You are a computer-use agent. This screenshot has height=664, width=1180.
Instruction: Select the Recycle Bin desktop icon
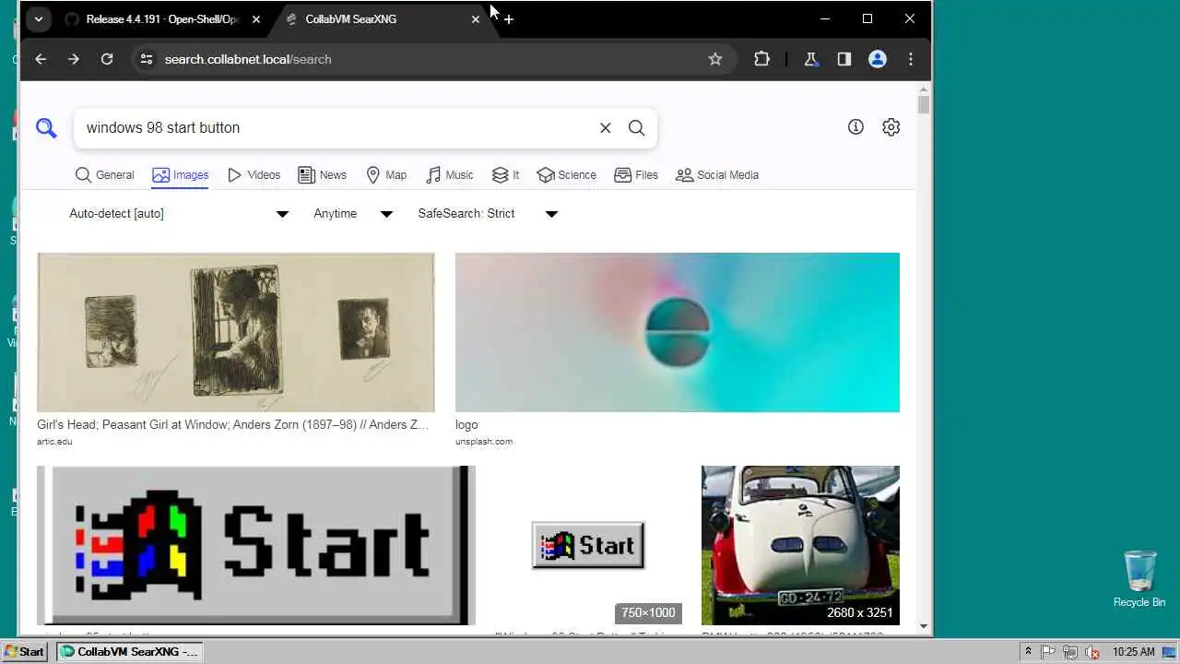[x=1139, y=579]
